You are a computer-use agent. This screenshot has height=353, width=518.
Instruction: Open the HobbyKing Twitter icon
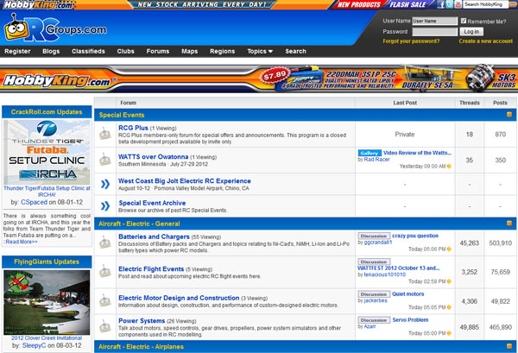point(449,4)
